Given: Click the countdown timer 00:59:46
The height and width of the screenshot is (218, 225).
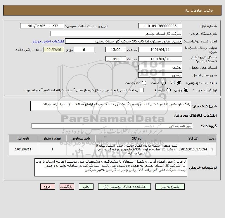Looking at the screenshot, I should click(x=54, y=50).
